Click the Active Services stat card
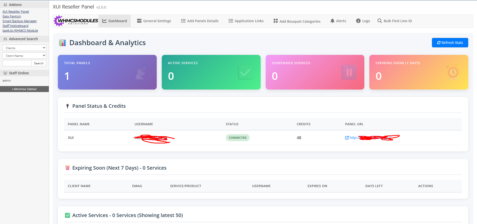This screenshot has width=477, height=224. coord(211,72)
